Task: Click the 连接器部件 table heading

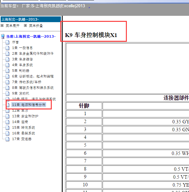Action: 176,98
